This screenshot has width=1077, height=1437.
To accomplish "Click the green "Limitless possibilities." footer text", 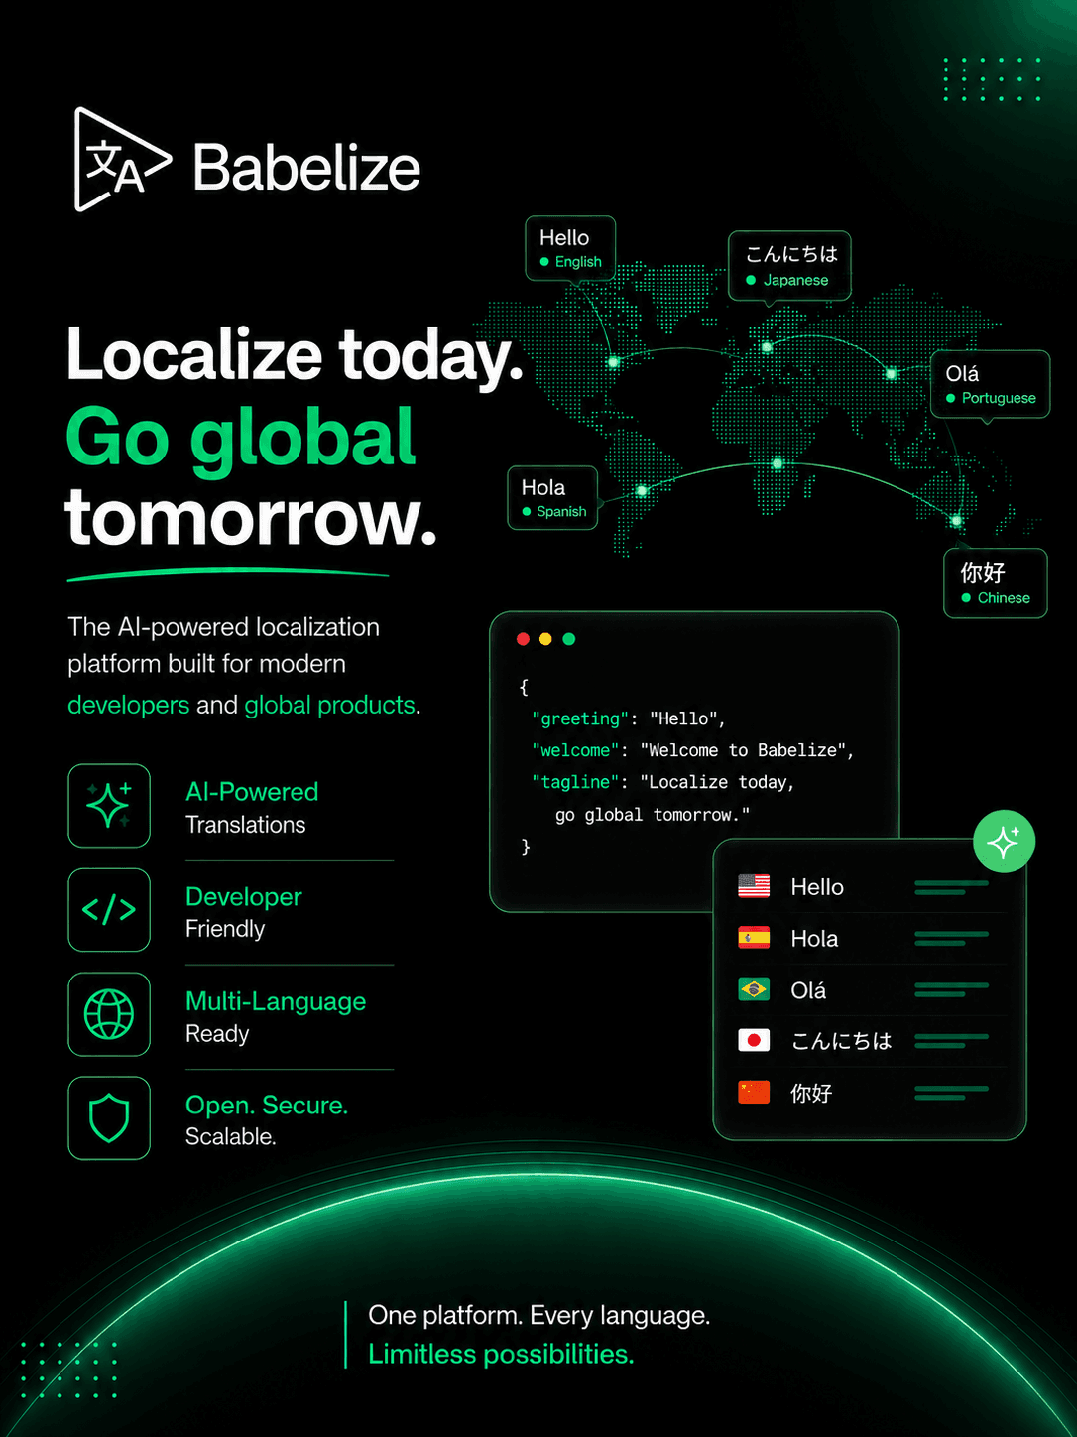I will pyautogui.click(x=501, y=1354).
